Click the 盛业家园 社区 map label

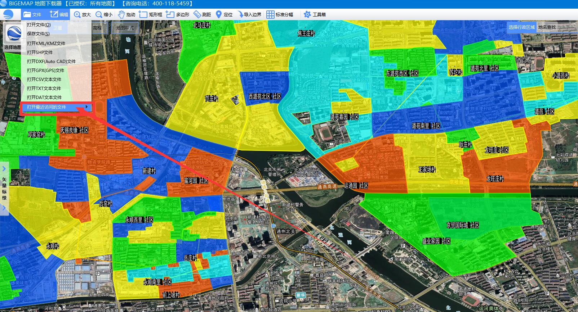[436, 241]
